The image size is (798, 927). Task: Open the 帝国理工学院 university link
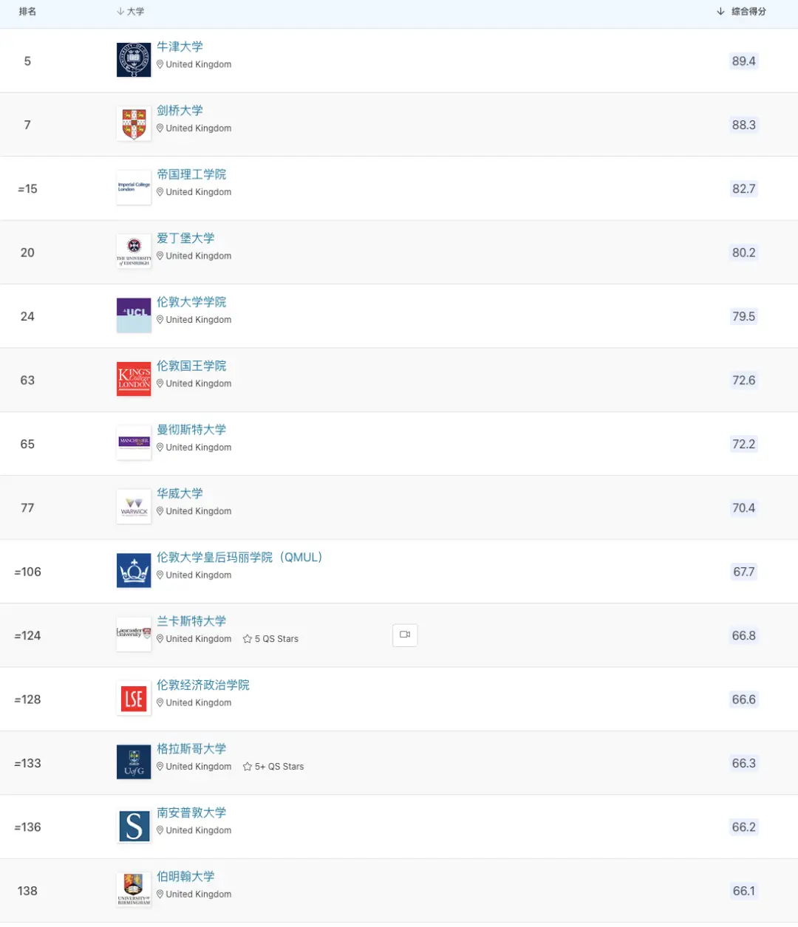click(191, 174)
